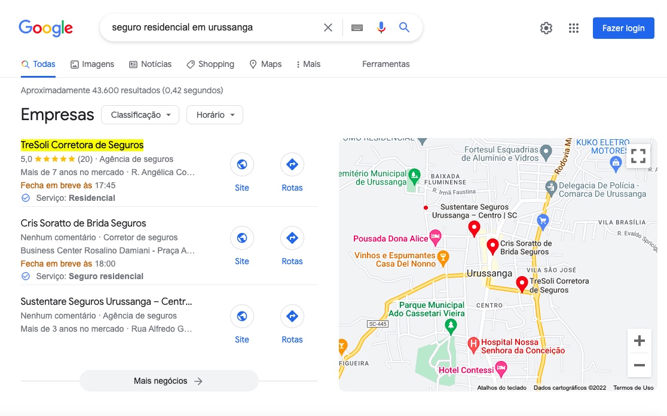Get Rotas directions icon for TreSoli
Viewport: 667px width, 416px height.
292,164
